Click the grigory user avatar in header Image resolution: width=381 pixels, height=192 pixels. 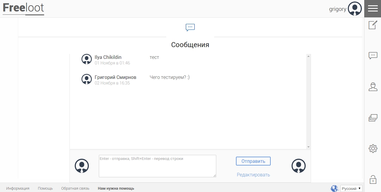[355, 9]
